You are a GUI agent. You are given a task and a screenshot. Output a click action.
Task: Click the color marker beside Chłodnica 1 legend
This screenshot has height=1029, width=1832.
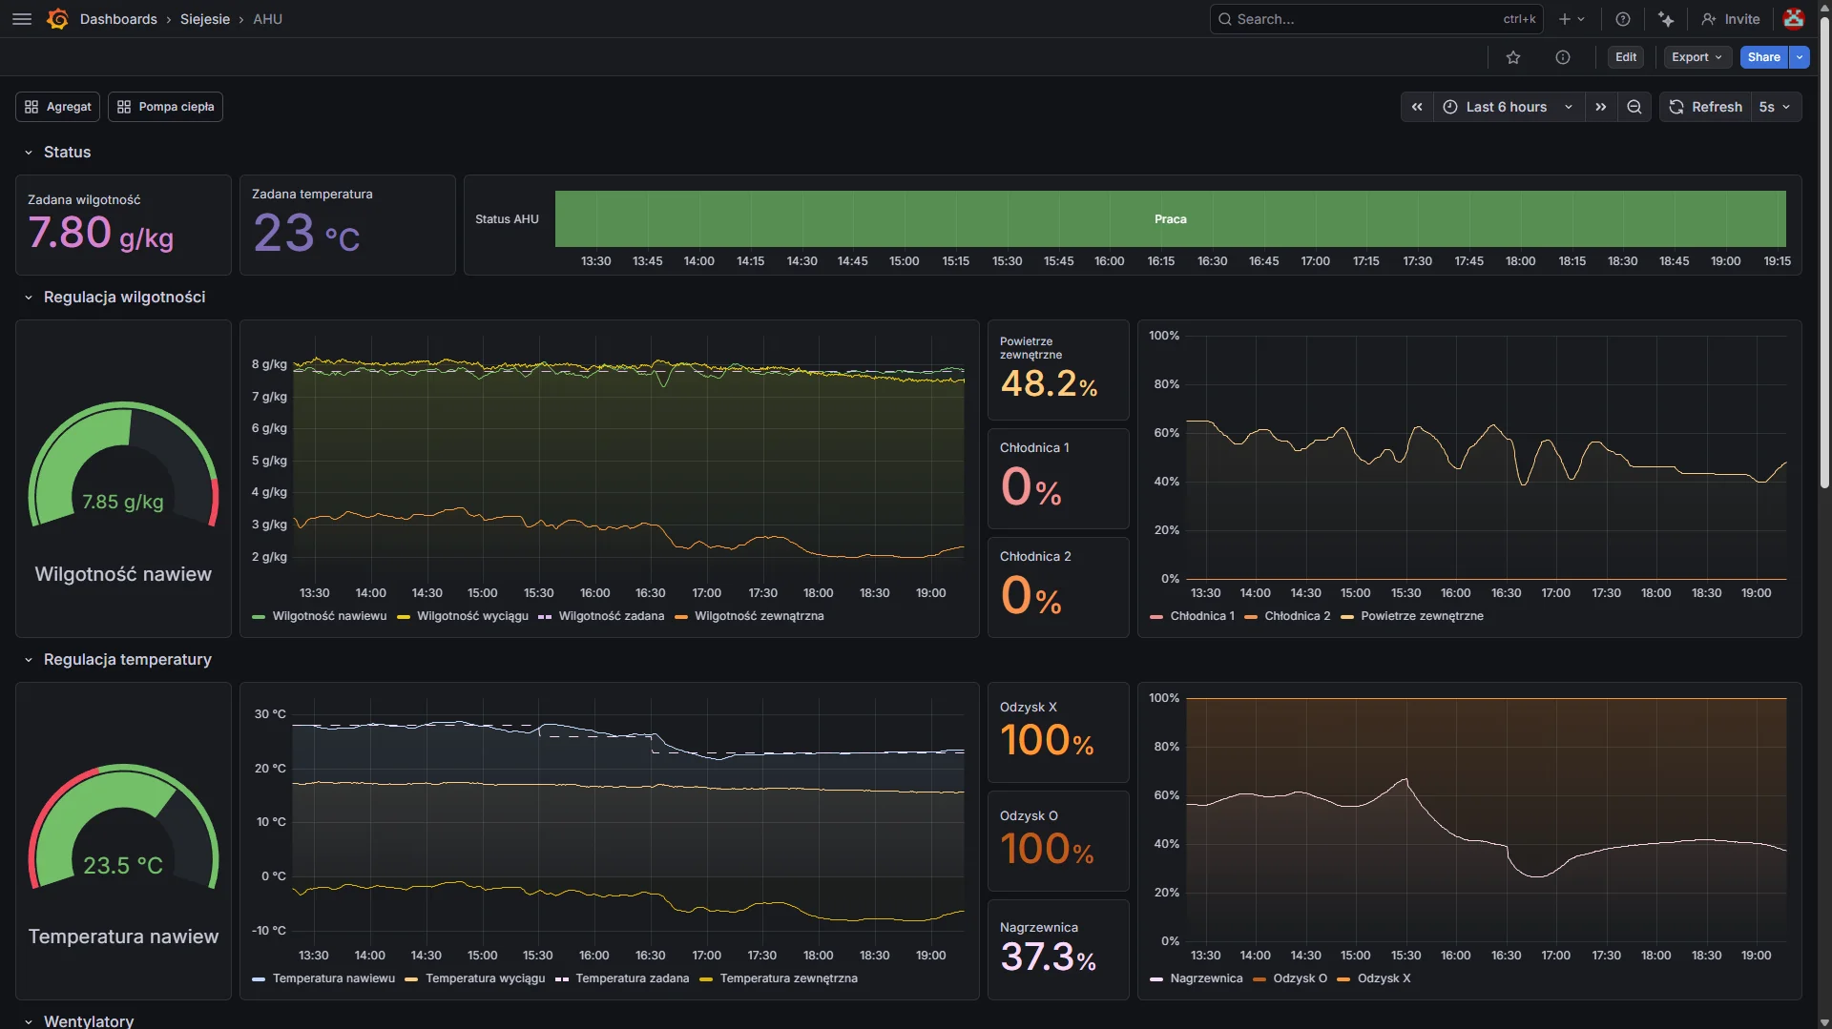[1156, 616]
